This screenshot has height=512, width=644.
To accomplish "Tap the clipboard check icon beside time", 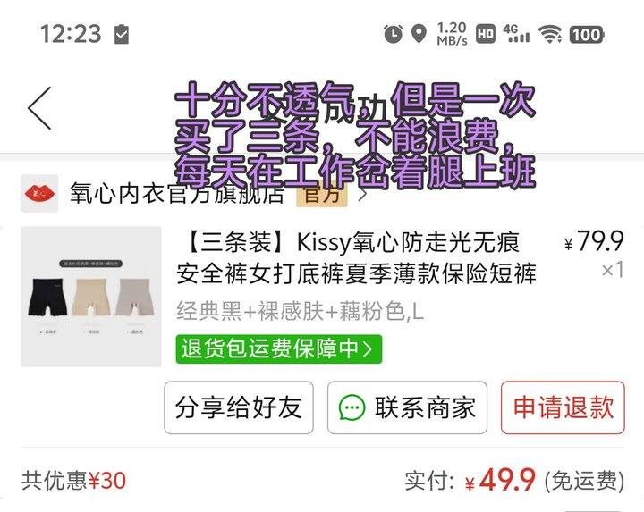I will coord(122,34).
